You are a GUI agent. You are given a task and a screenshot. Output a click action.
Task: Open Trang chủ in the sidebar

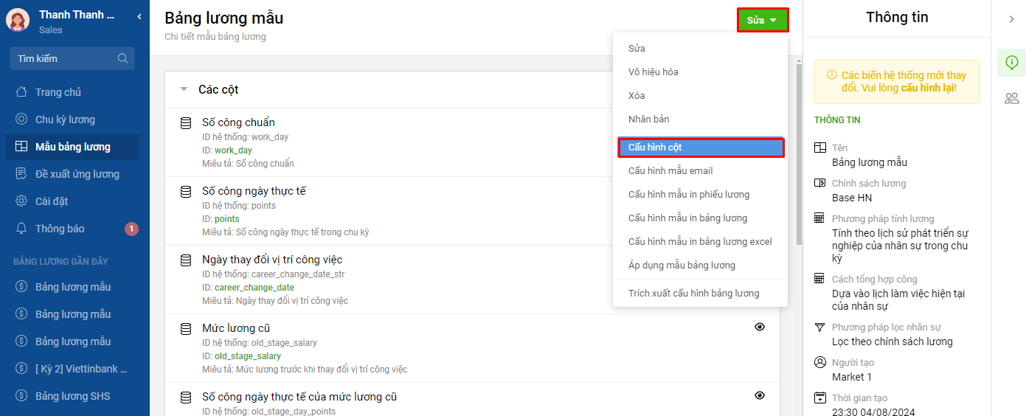click(x=72, y=92)
